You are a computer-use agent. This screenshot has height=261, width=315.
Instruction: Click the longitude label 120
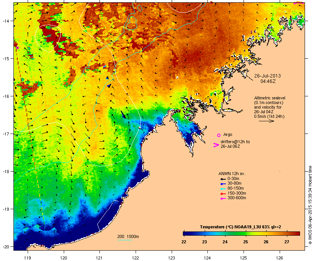coord(64,258)
